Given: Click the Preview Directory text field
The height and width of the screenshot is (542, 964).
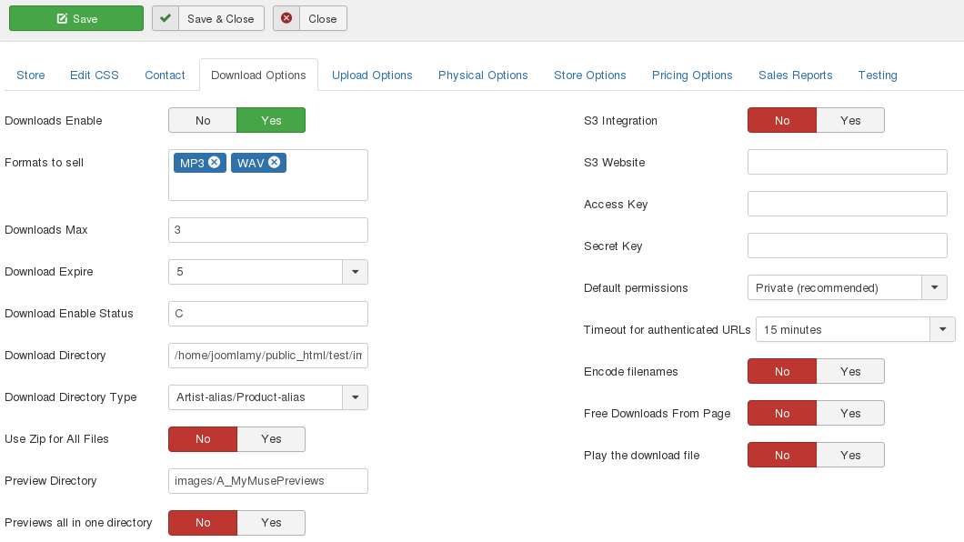Looking at the screenshot, I should (x=268, y=481).
